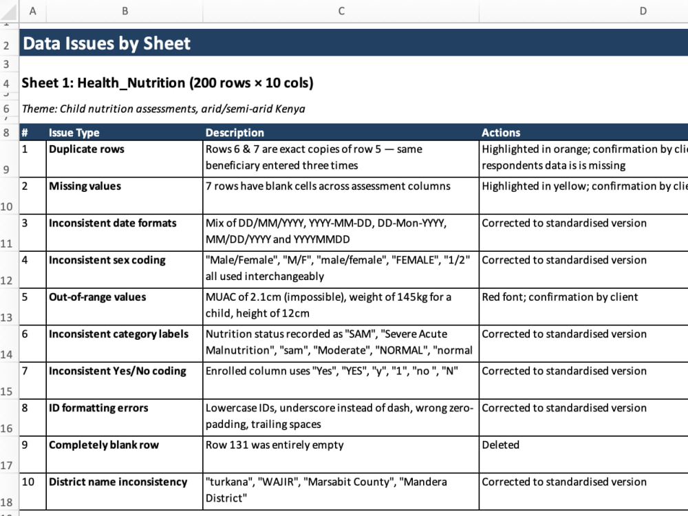Click the 'Data Issues by Sheet' title cell
Image resolution: width=688 pixels, height=516 pixels.
point(354,43)
